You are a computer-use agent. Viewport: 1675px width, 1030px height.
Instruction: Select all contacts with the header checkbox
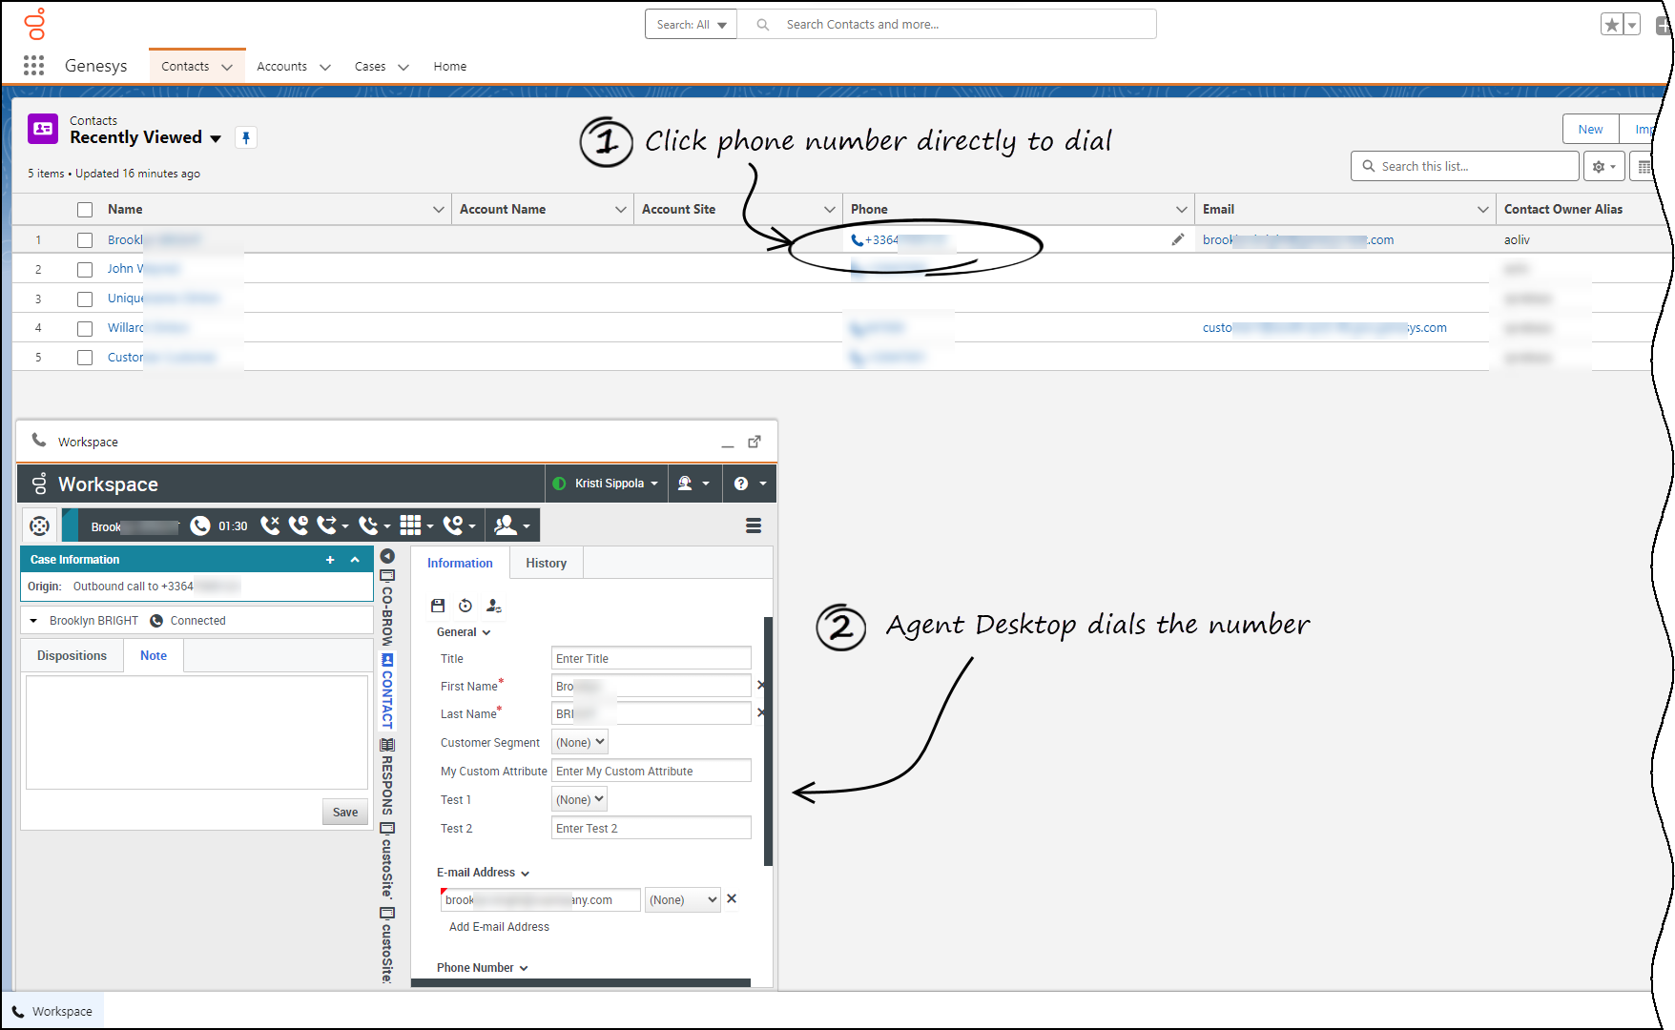click(85, 210)
